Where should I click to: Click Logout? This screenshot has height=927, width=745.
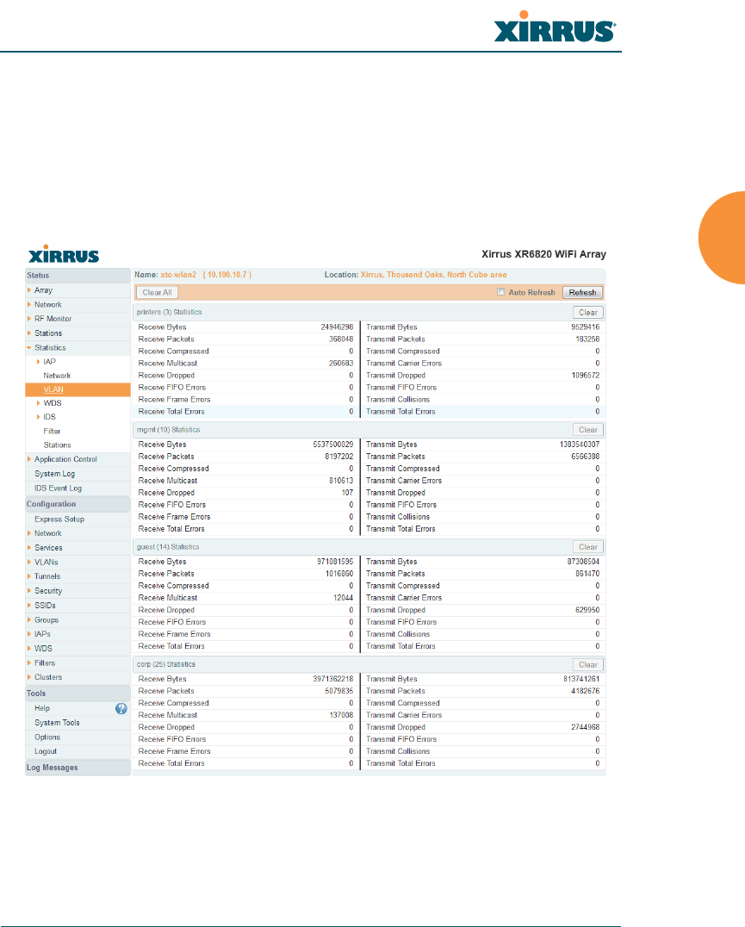click(46, 751)
